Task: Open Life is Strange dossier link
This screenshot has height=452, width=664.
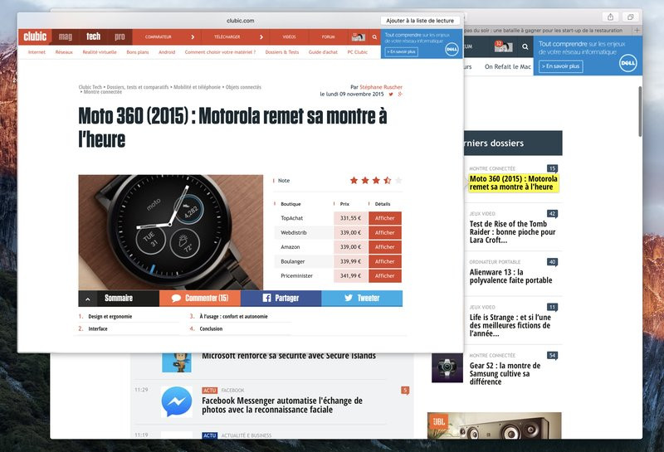Action: [510, 325]
